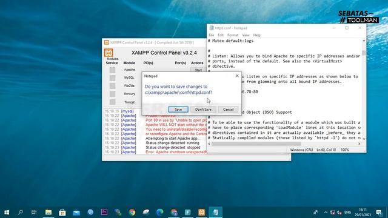Click the Notepad horizontal scroll right arrow
Image resolution: width=388 pixels, height=218 pixels.
click(x=360, y=144)
